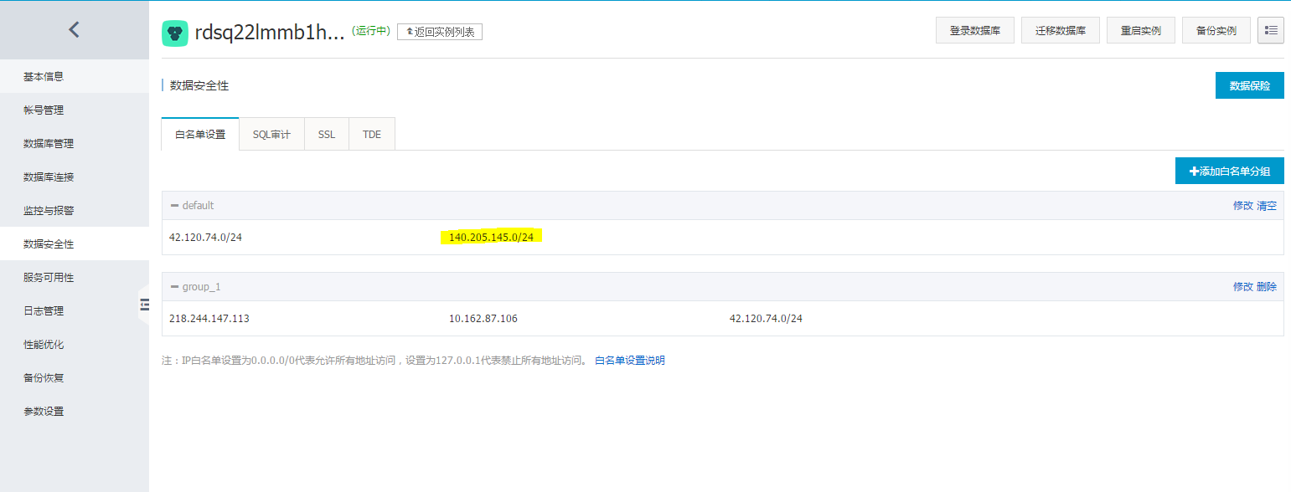Select IP 10.162.87.106

tap(483, 319)
